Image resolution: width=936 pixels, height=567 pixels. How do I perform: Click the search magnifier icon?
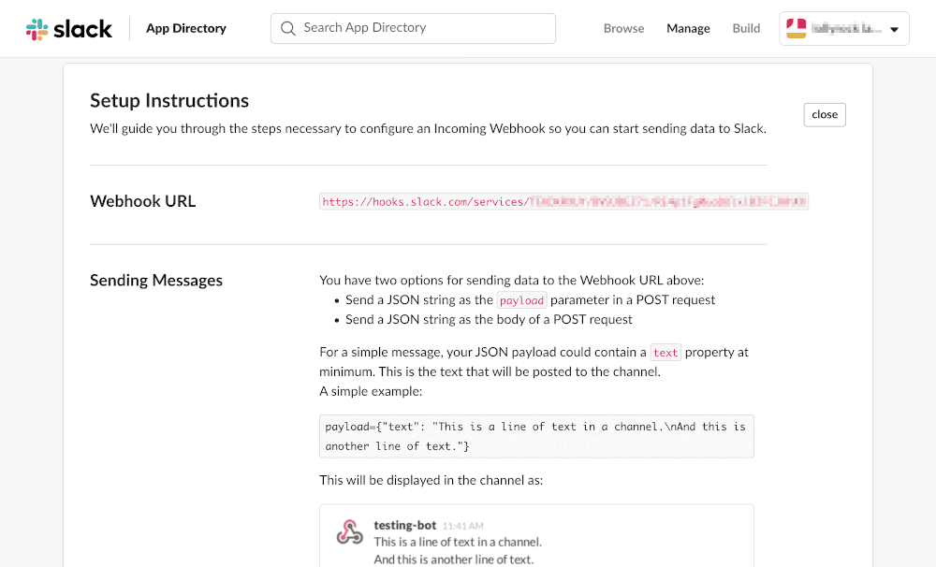pos(287,28)
